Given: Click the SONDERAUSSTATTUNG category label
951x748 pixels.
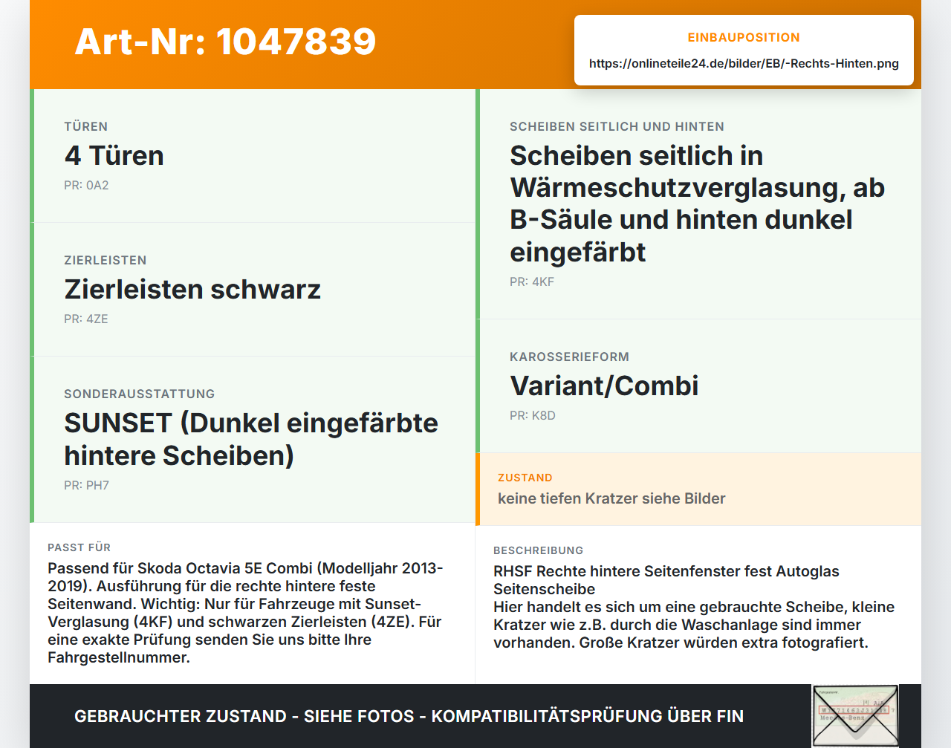Looking at the screenshot, I should click(140, 394).
